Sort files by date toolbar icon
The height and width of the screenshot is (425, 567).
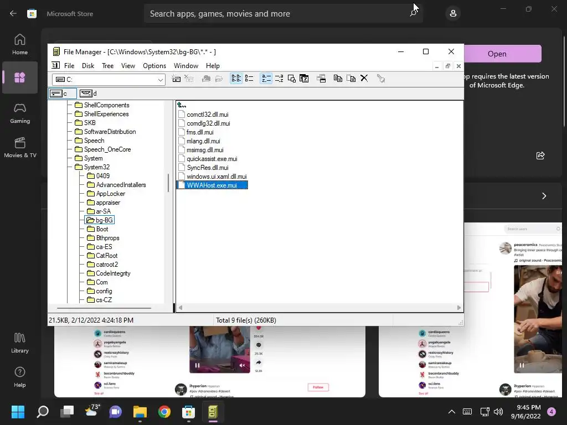coord(304,79)
